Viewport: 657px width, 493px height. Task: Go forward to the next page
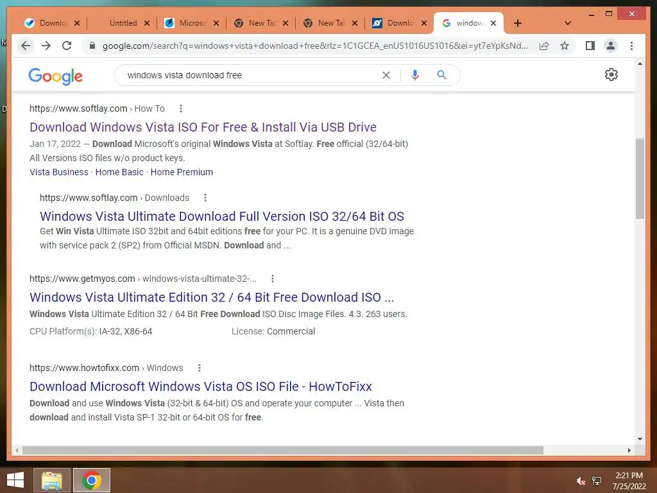tap(46, 46)
